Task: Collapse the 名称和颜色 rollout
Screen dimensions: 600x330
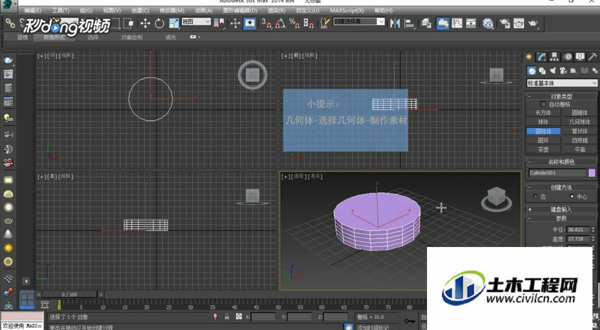Action: pyautogui.click(x=561, y=162)
